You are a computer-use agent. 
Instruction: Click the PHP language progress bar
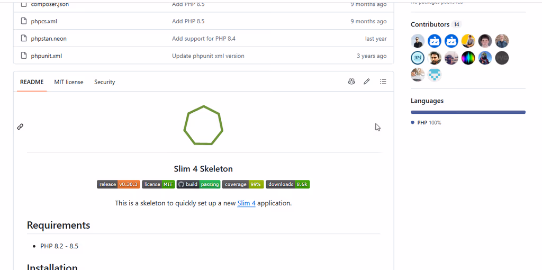[x=468, y=112]
